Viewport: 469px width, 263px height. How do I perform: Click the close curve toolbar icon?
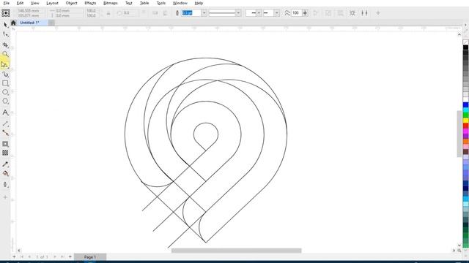[x=316, y=13]
